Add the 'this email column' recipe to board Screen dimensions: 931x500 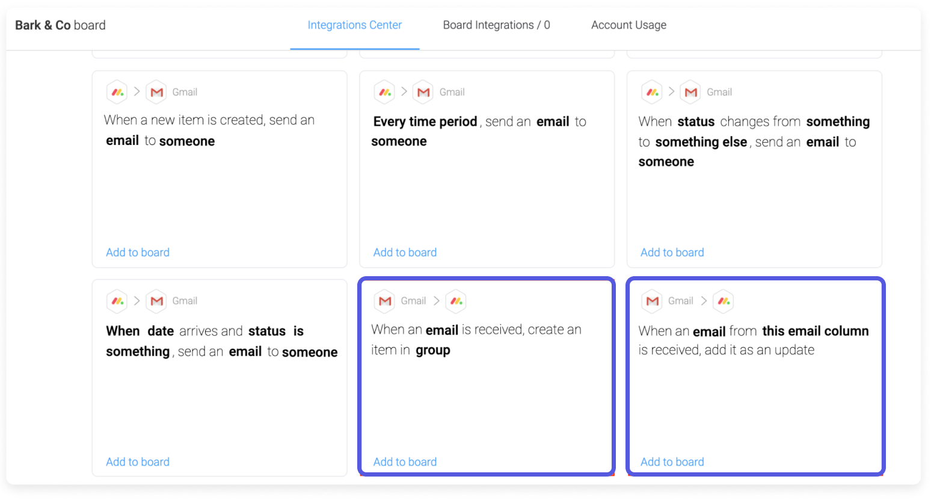pyautogui.click(x=672, y=461)
